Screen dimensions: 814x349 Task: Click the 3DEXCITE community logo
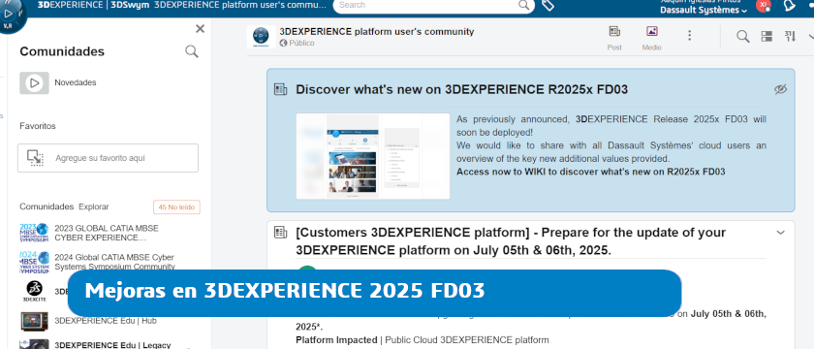click(x=35, y=291)
